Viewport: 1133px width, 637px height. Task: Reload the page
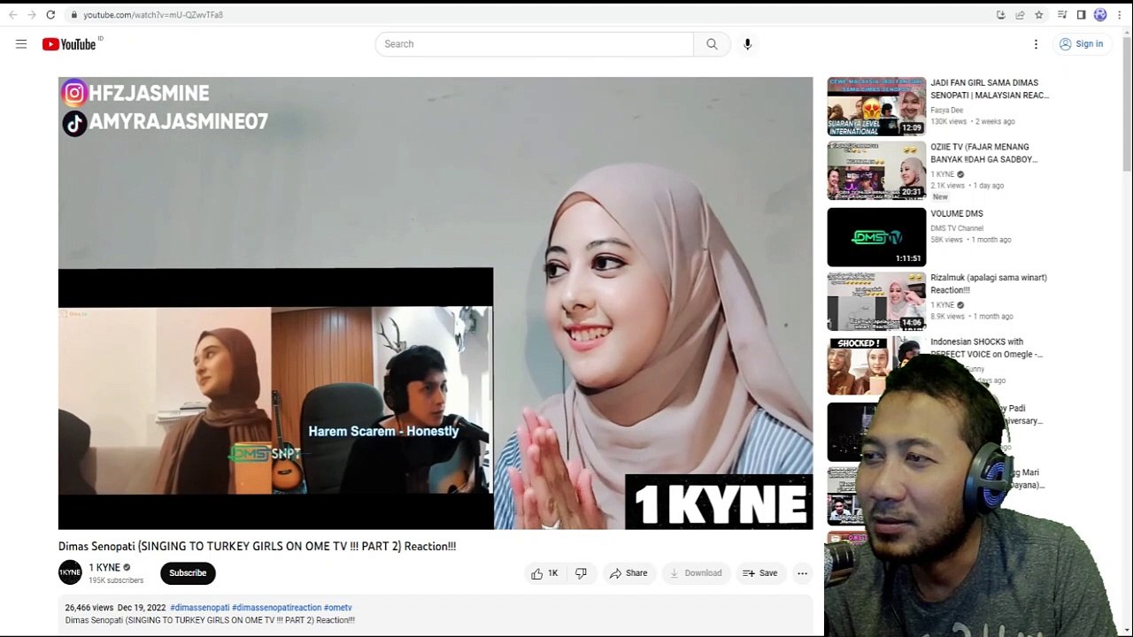(50, 15)
